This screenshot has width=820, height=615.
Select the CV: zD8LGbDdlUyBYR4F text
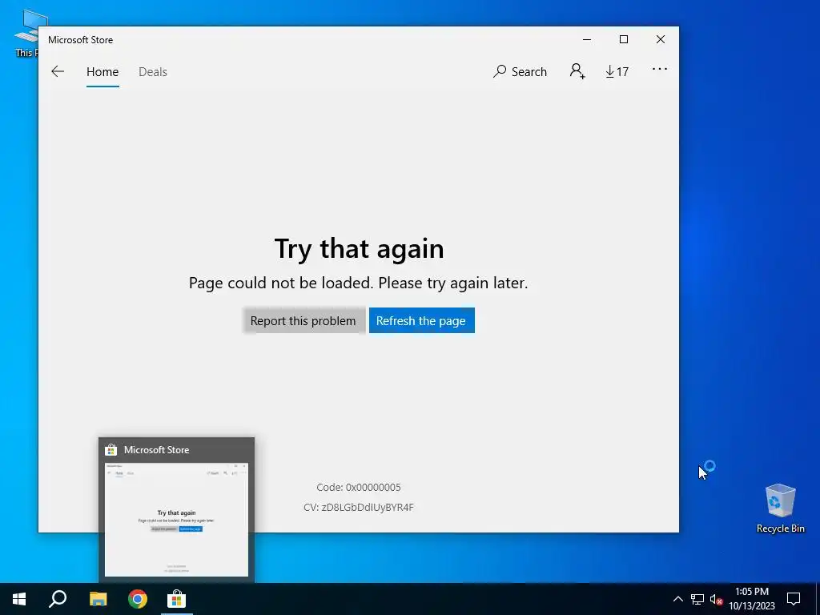(359, 507)
